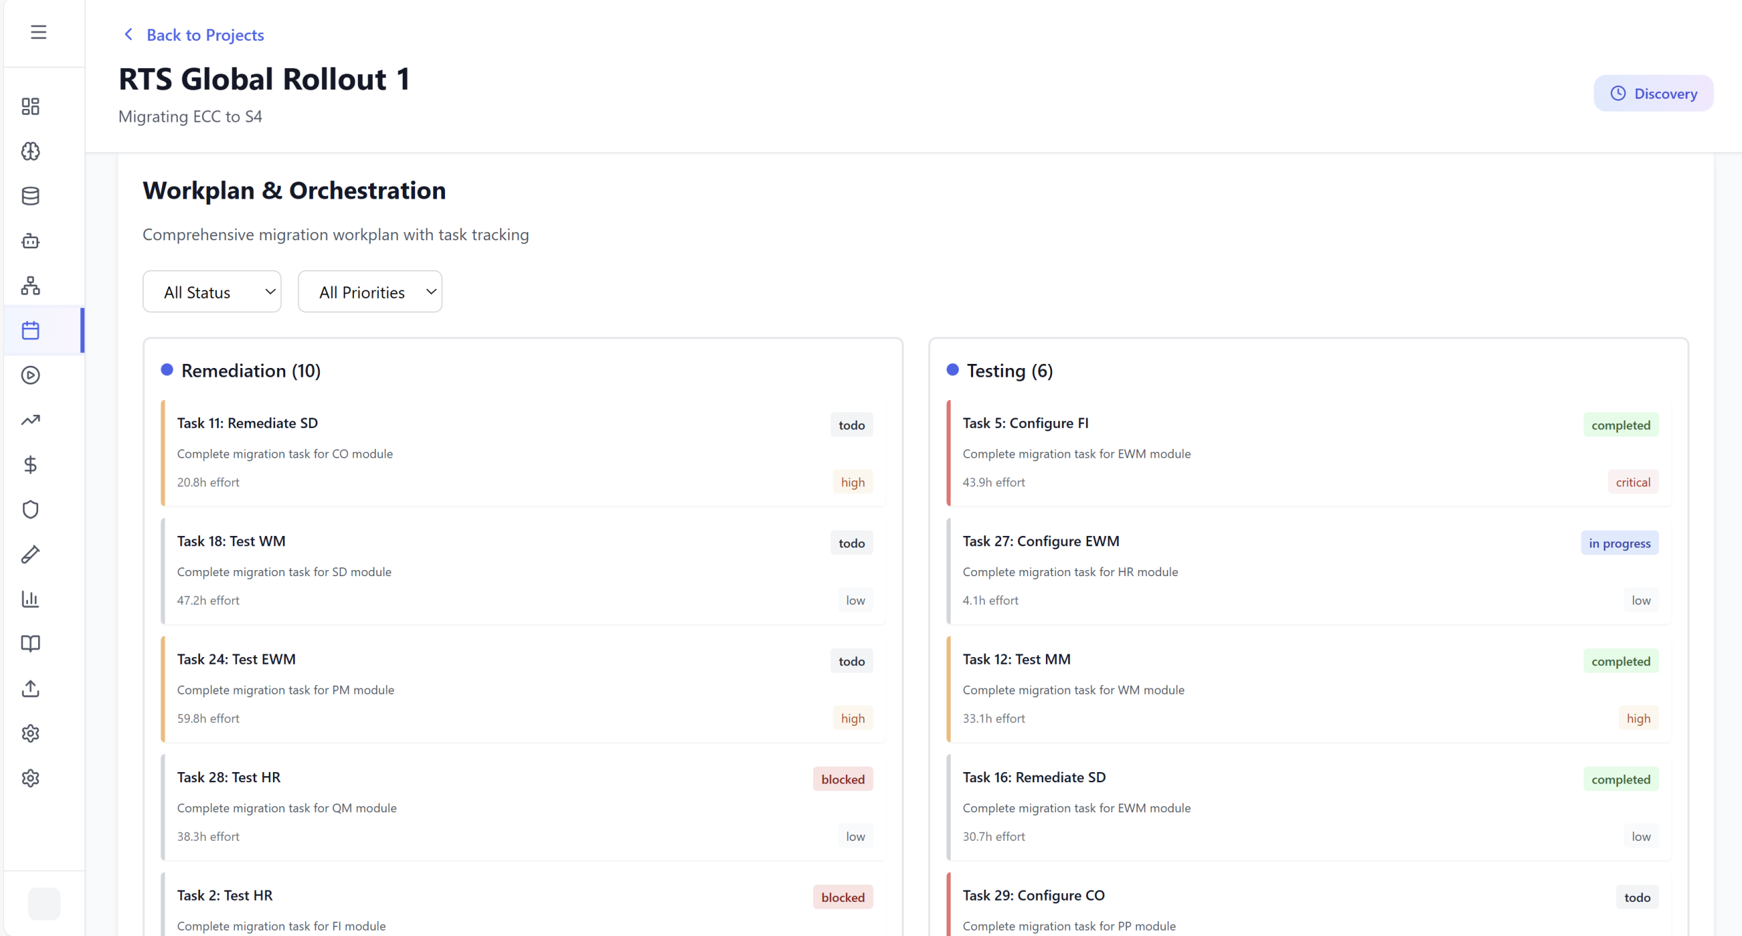The image size is (1742, 936).
Task: Expand the All Status dropdown
Action: coord(212,292)
